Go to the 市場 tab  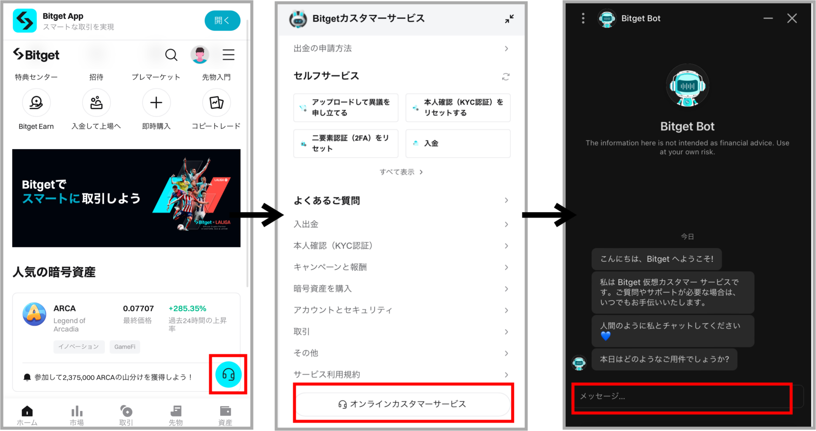click(x=77, y=415)
